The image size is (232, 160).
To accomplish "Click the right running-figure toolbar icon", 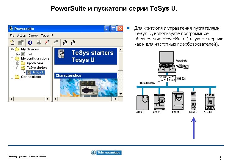I will [x=73, y=43].
